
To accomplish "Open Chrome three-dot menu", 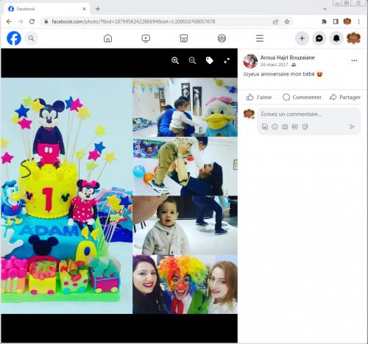I will (x=358, y=21).
